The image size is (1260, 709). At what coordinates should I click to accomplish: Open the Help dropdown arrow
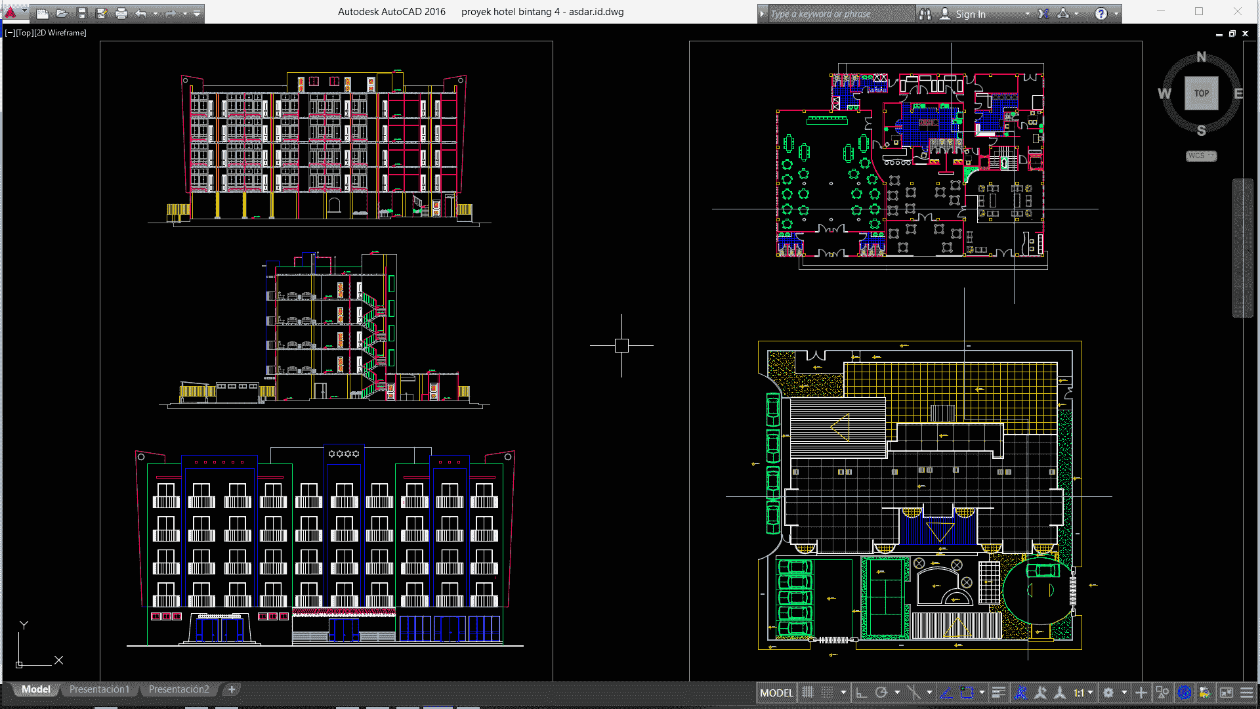pos(1116,14)
